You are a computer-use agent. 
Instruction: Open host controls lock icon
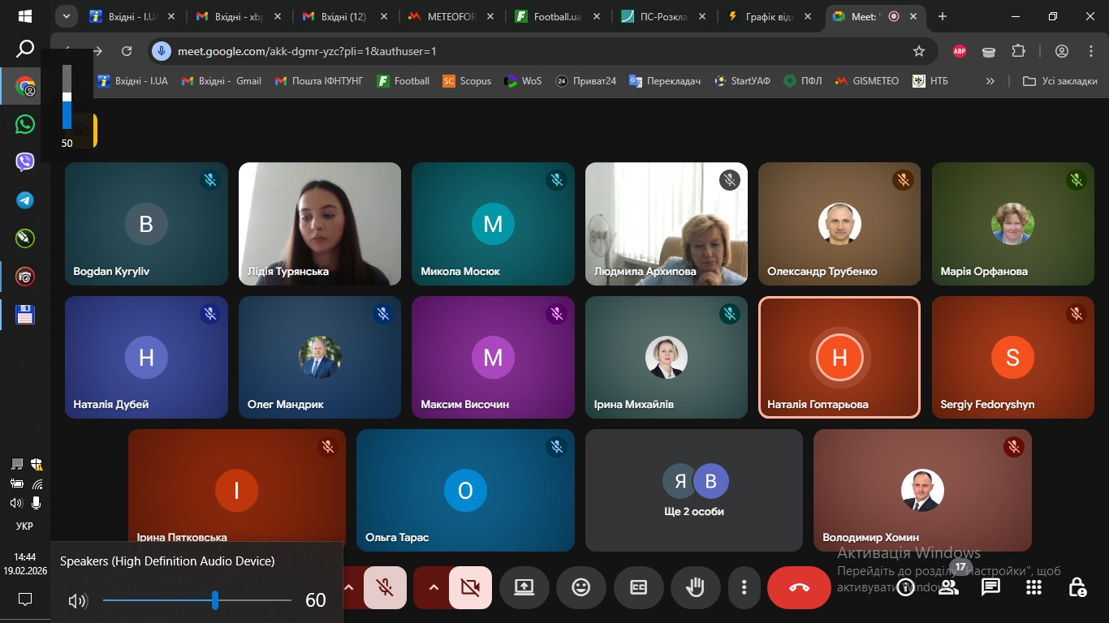[1077, 587]
